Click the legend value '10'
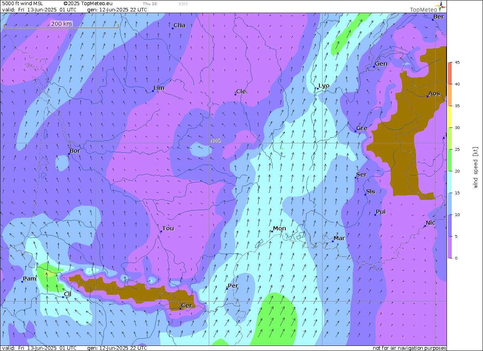Viewport: 483px width, 351px height. click(x=457, y=214)
